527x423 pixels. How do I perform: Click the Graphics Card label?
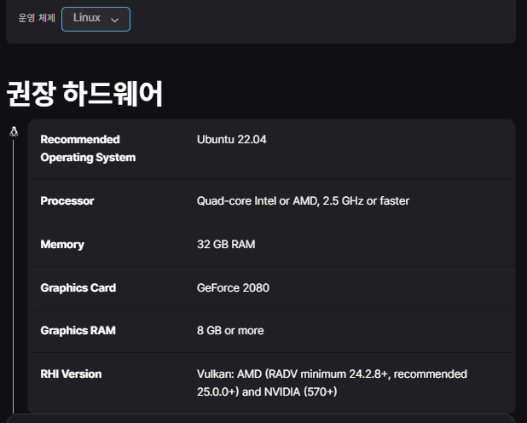(78, 288)
